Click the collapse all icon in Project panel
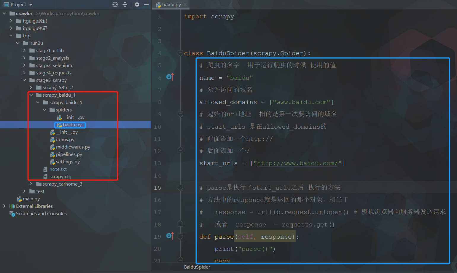The height and width of the screenshot is (273, 457). [125, 4]
